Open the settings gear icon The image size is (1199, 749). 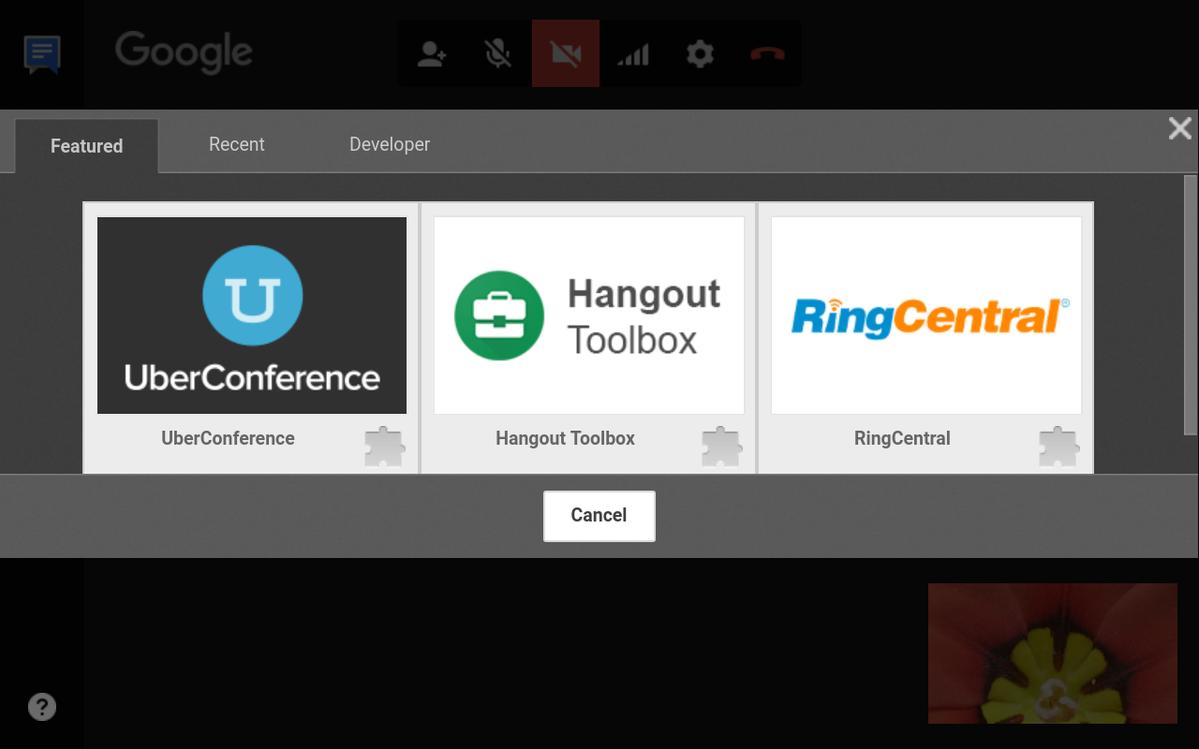coord(700,54)
